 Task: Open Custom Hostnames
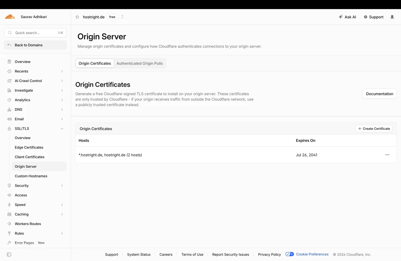[x=31, y=176]
